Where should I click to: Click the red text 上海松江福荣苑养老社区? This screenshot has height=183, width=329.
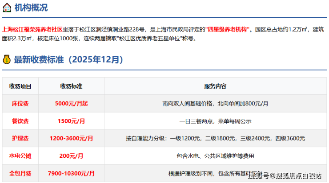click(x=32, y=30)
